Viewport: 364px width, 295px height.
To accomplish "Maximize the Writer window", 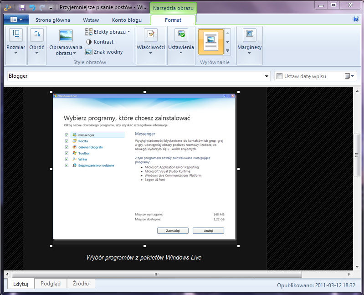I will click(x=333, y=5).
